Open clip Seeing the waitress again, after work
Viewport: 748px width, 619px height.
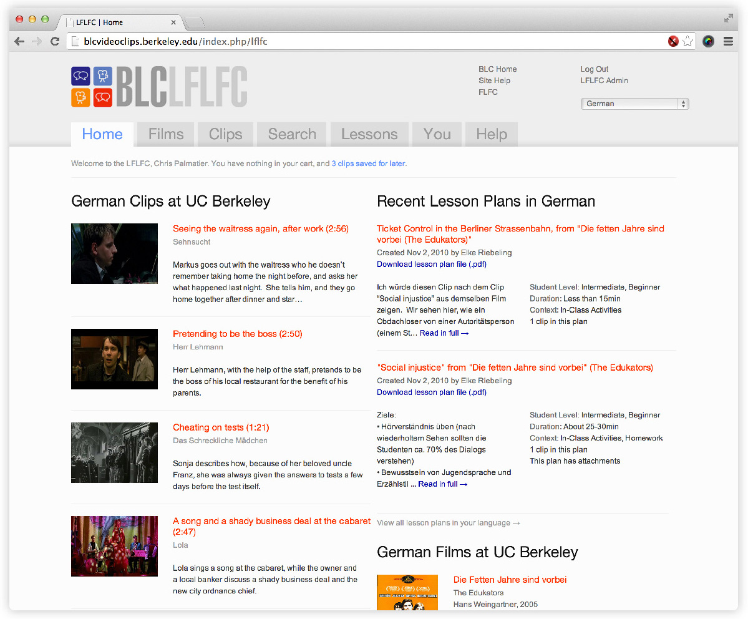coord(261,228)
